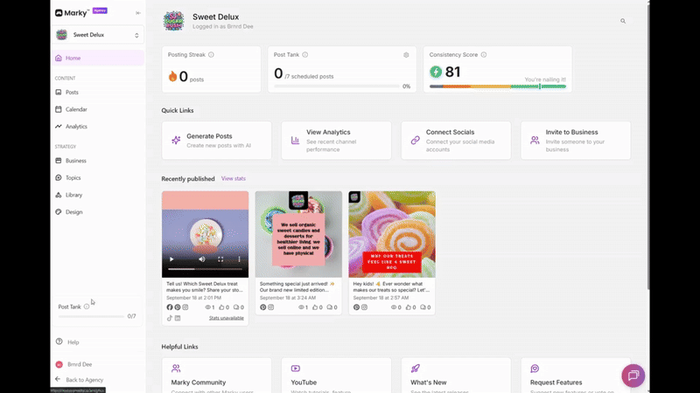Click the 'Hey kids!' post caption
This screenshot has width=700, height=393.
391,287
